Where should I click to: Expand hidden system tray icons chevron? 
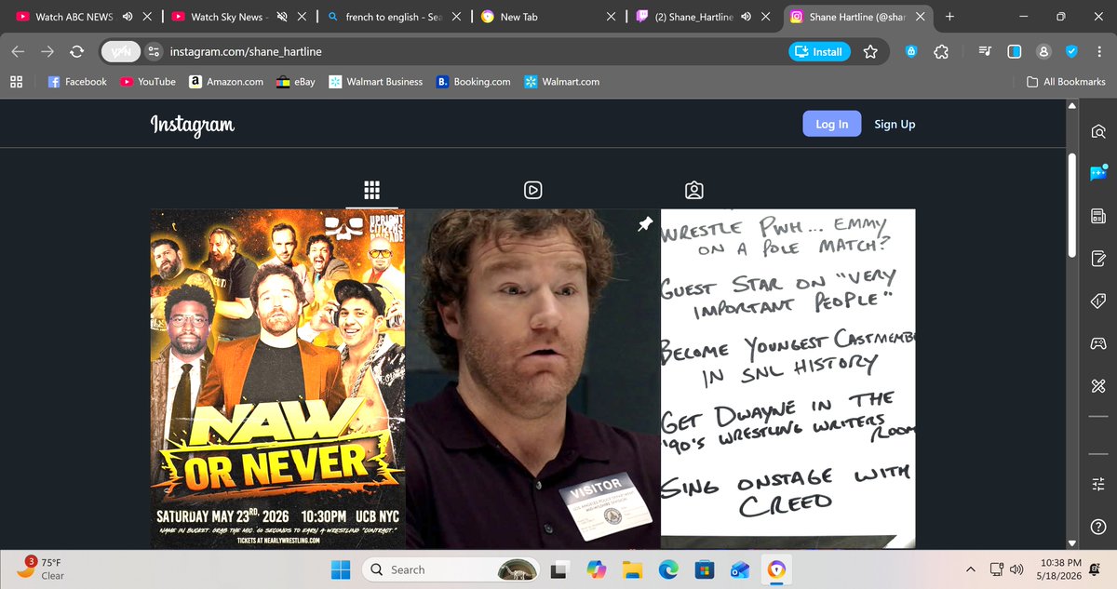coord(971,569)
